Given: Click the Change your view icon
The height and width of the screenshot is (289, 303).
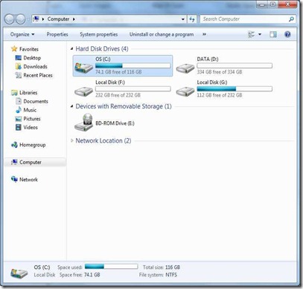Looking at the screenshot, I should click(252, 34).
